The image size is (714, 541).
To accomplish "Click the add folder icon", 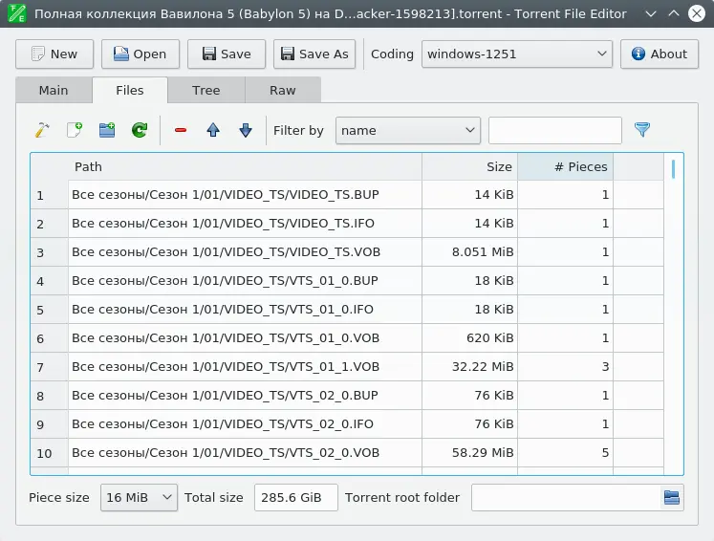I will pos(107,130).
